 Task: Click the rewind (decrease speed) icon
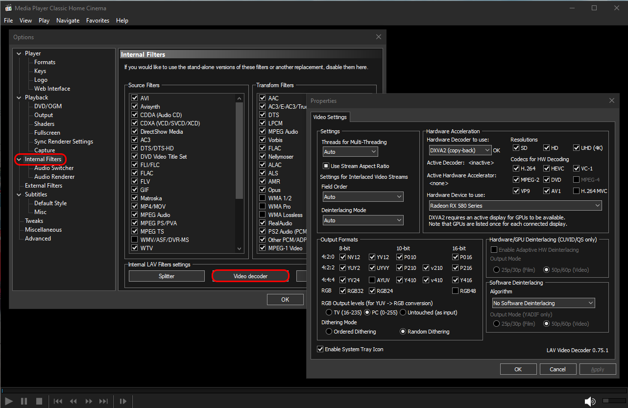click(x=73, y=401)
